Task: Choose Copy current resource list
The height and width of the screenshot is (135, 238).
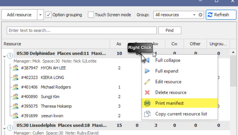Action: coord(180,114)
